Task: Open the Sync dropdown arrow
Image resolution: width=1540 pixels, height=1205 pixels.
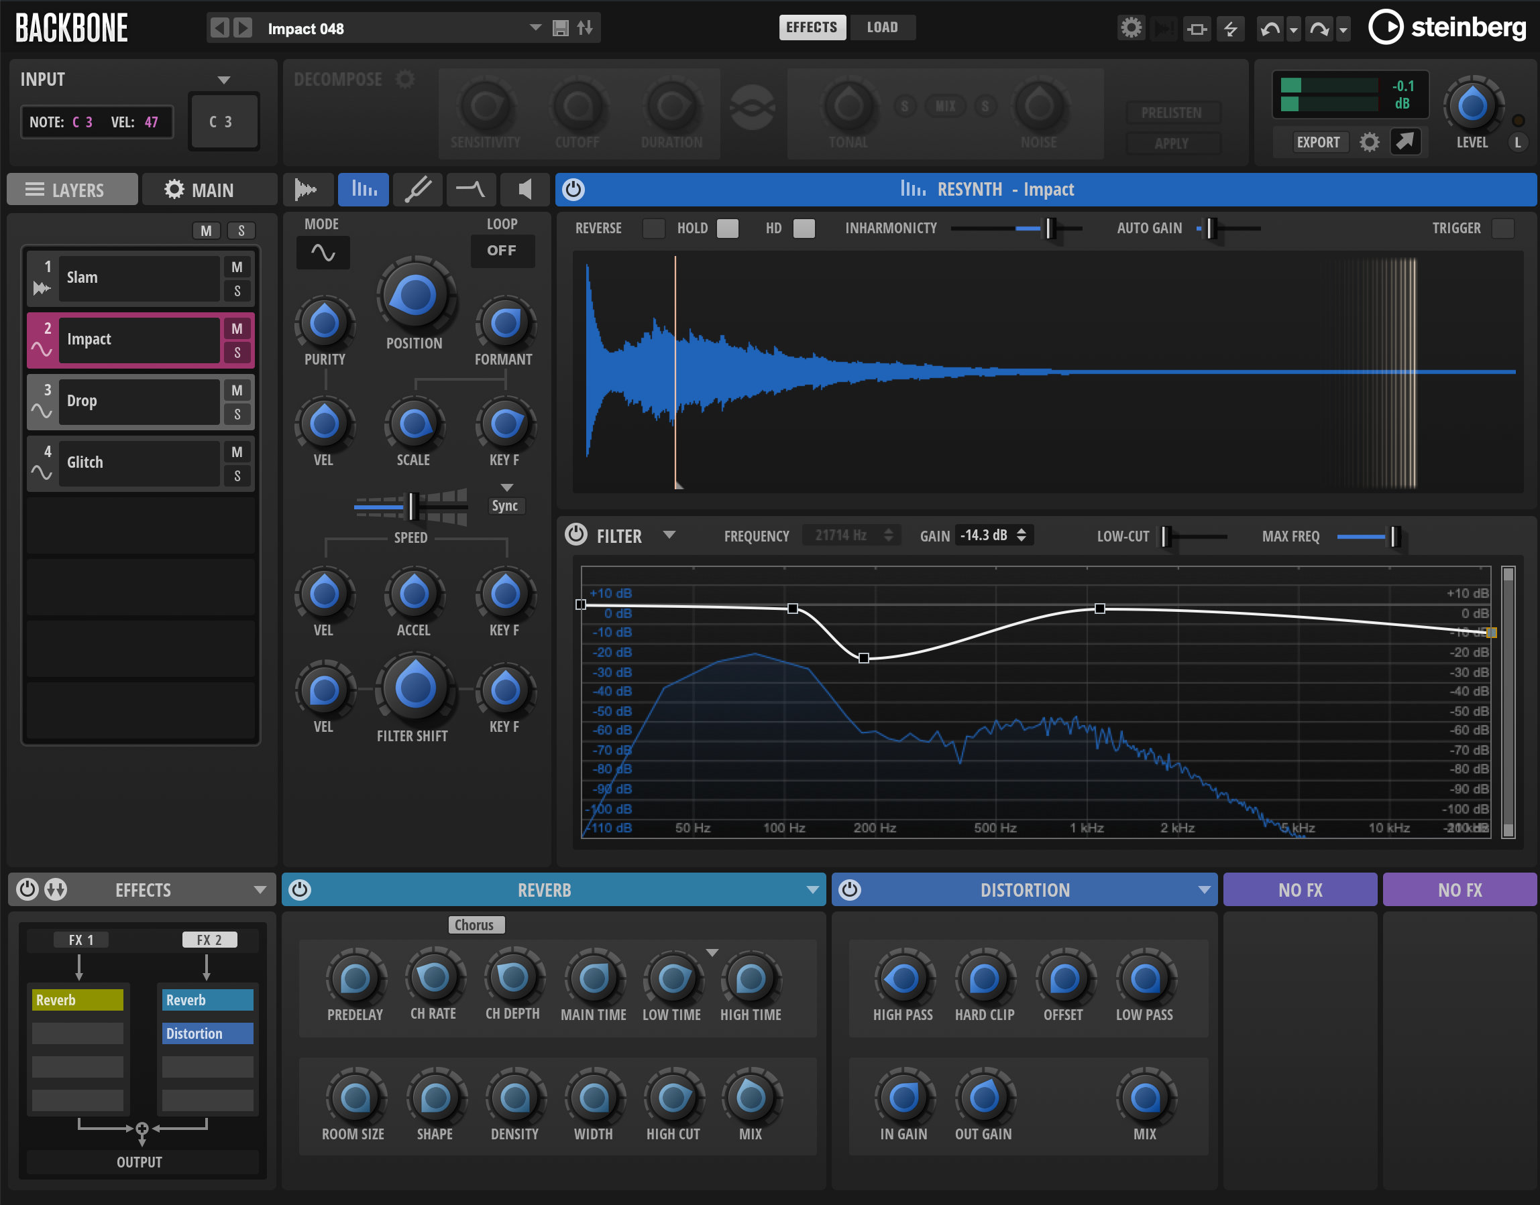Action: point(506,486)
